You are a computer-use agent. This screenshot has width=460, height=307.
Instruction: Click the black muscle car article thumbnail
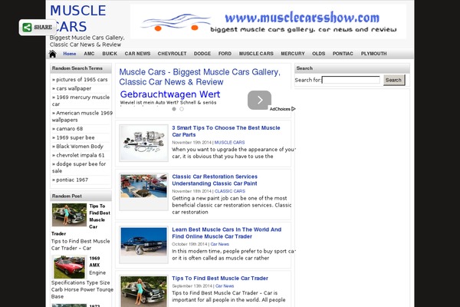(144, 242)
